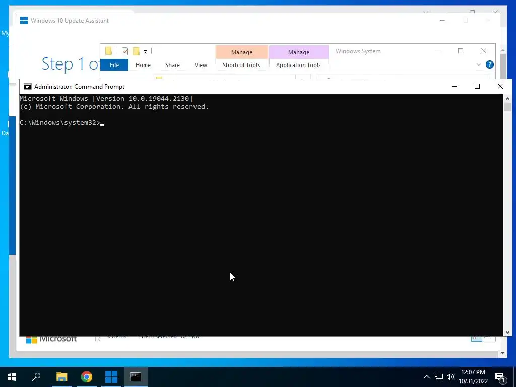Open the Windows Start menu
This screenshot has width=516, height=387.
(x=12, y=377)
